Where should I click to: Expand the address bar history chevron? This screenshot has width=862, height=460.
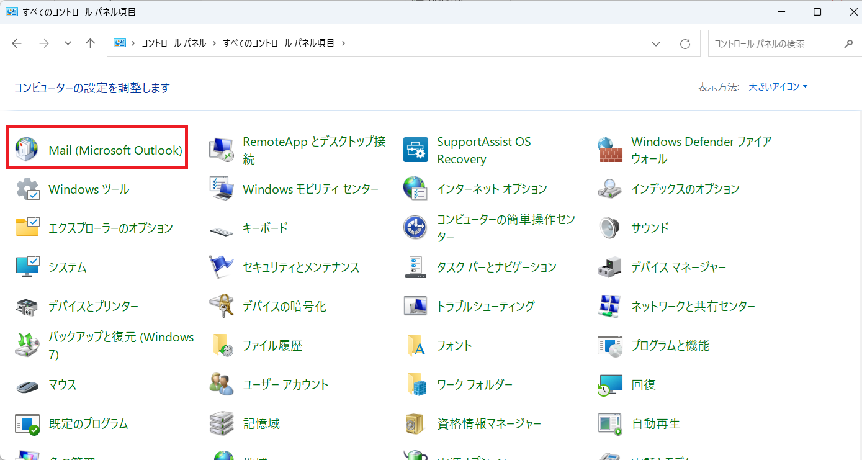[656, 43]
